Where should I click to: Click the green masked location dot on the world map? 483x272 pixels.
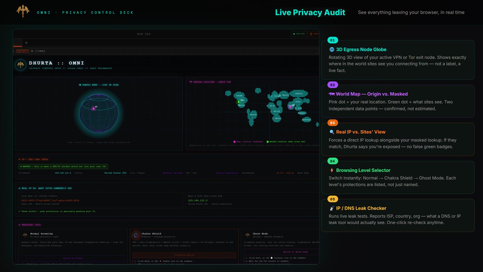click(x=238, y=102)
